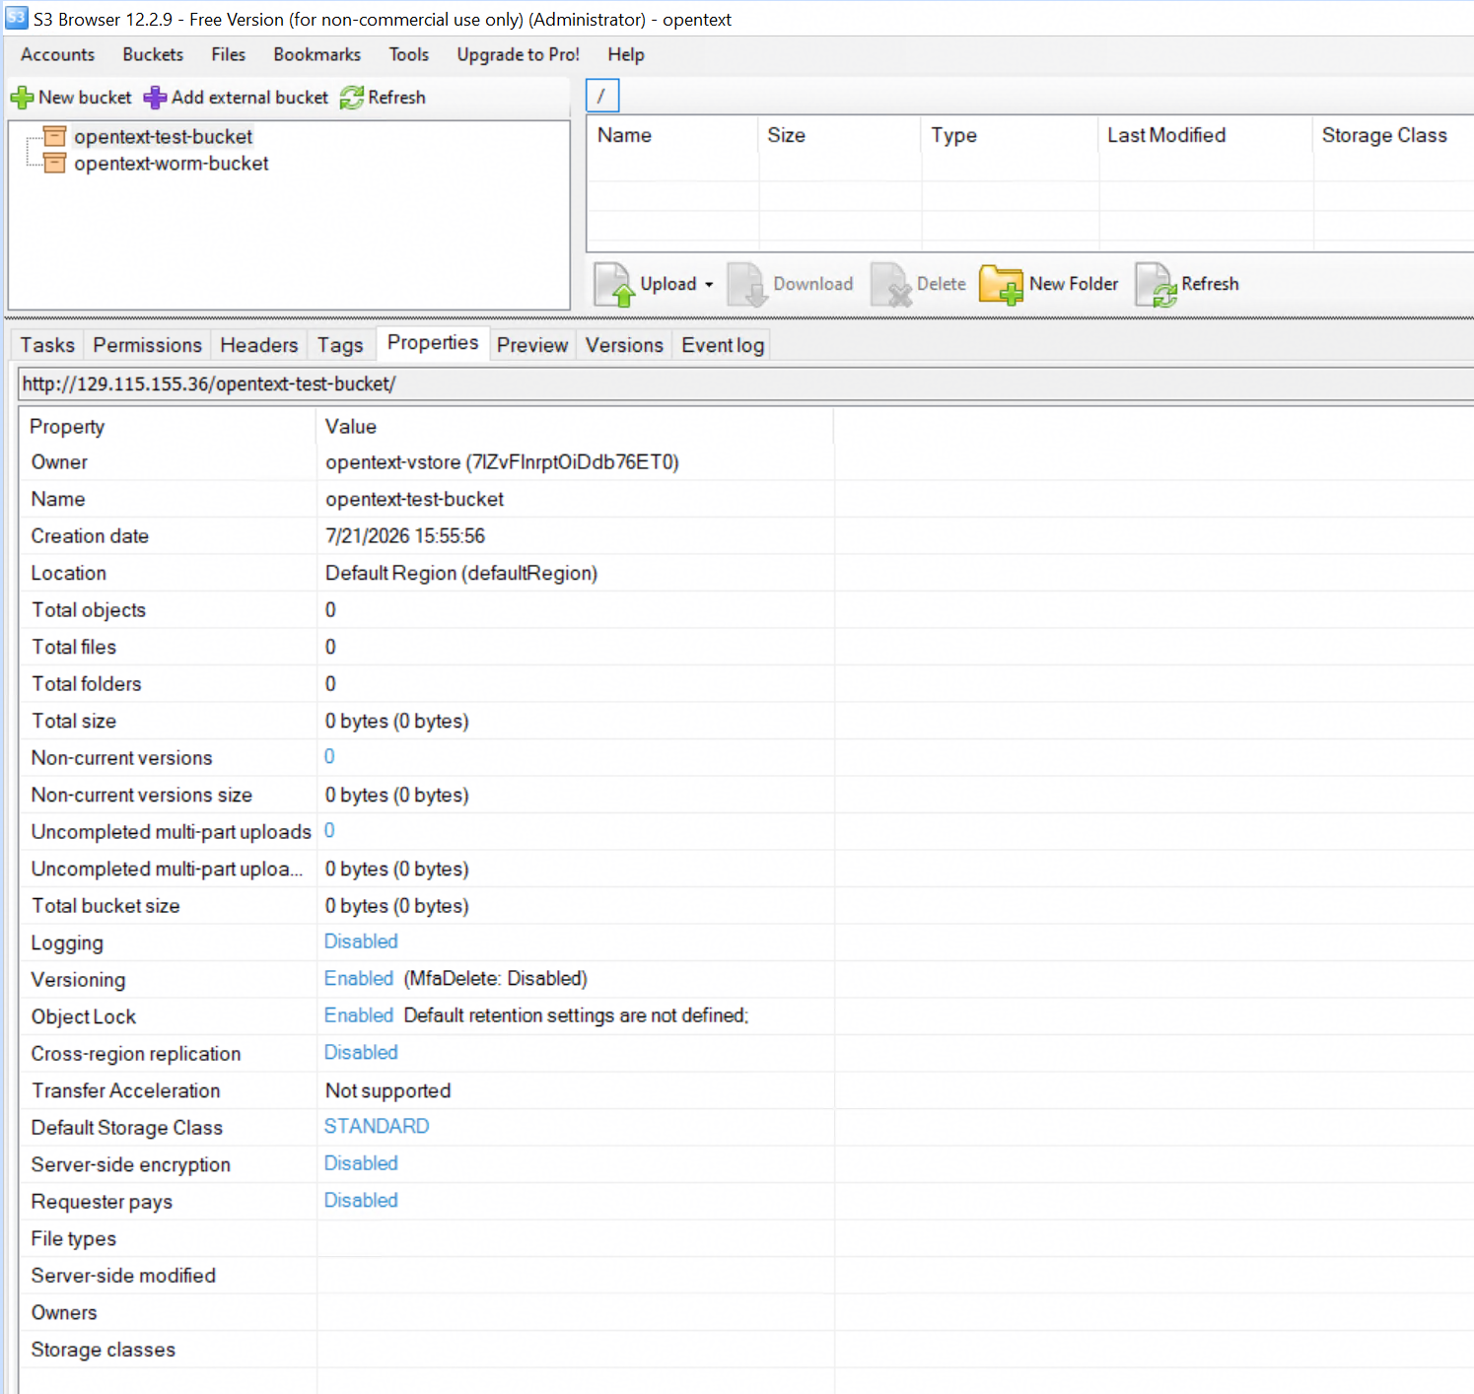This screenshot has height=1394, width=1474.
Task: Click the opentext-test-bucket bucket icon
Action: tap(55, 136)
